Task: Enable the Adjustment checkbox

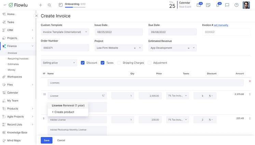Action: (x=149, y=63)
